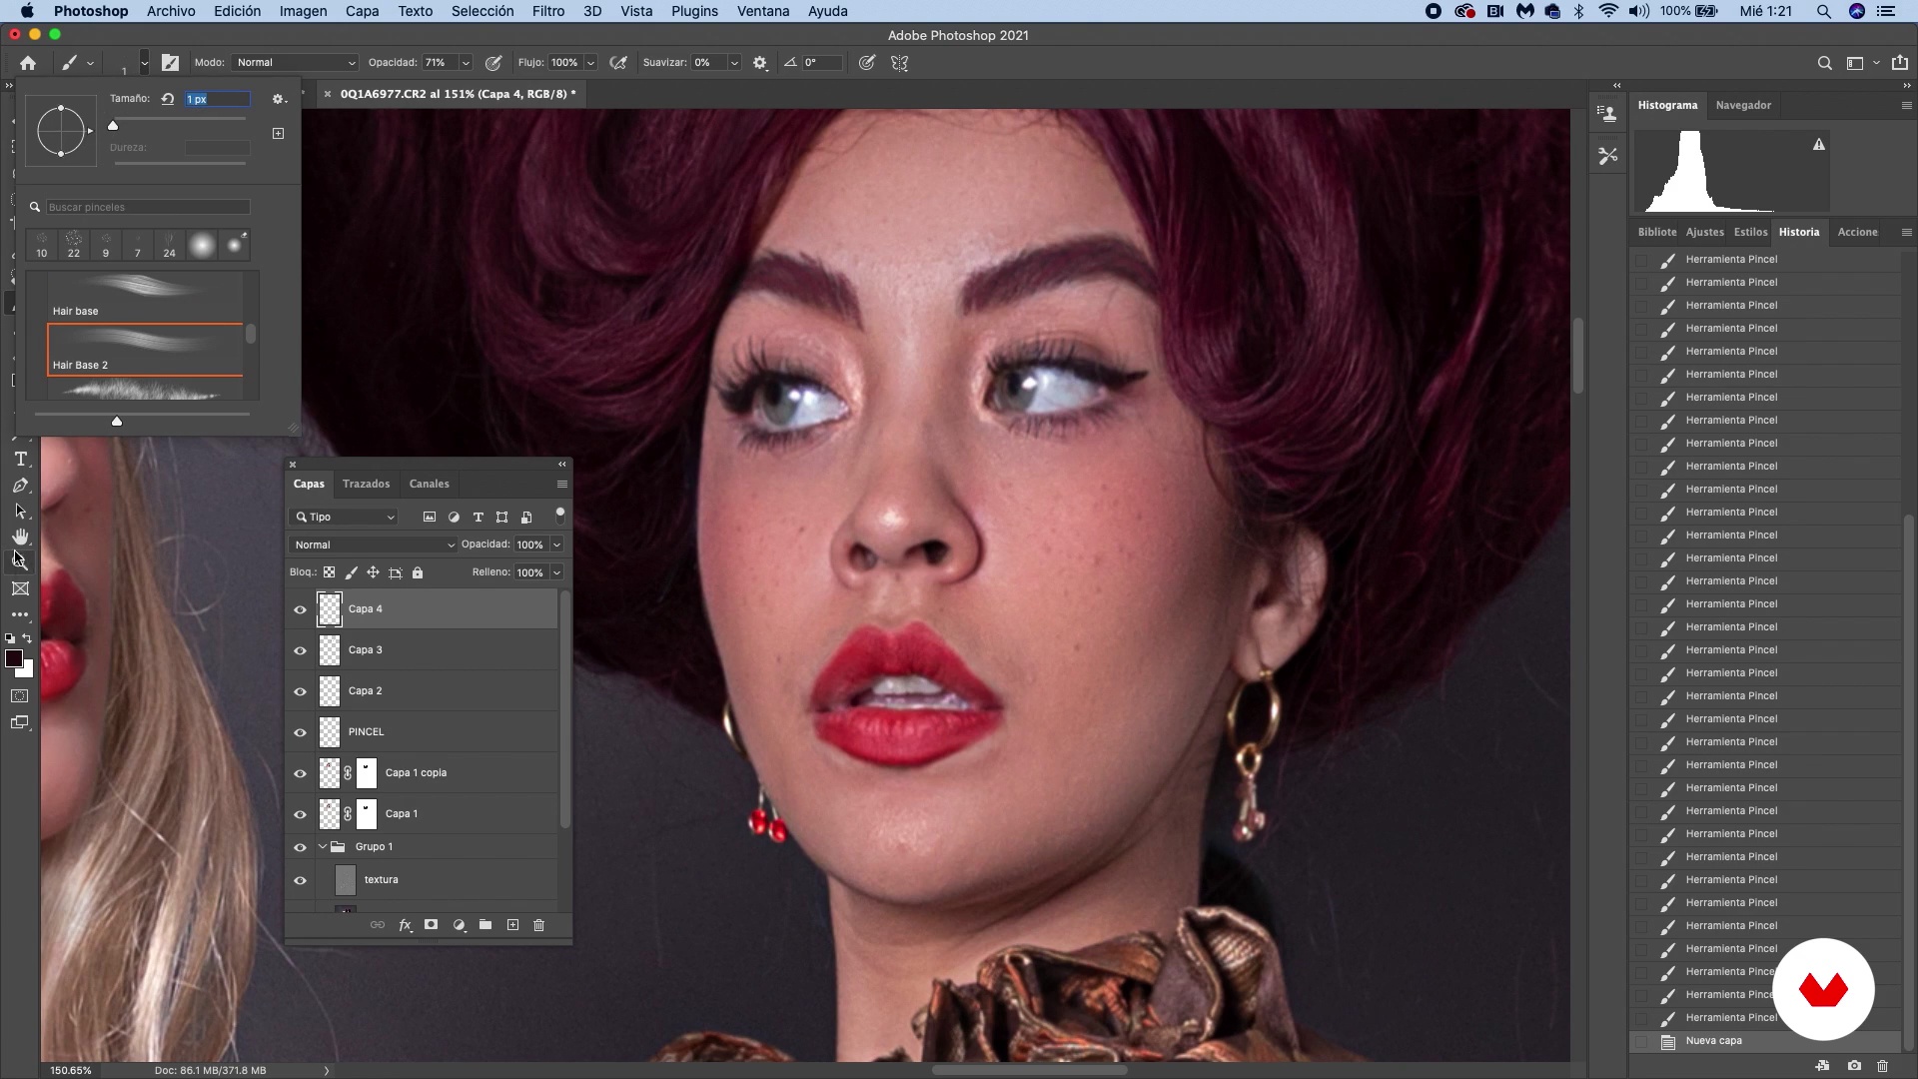Collapse the Grupo 1 folder
Screen dimensions: 1918x1079
tap(323, 847)
